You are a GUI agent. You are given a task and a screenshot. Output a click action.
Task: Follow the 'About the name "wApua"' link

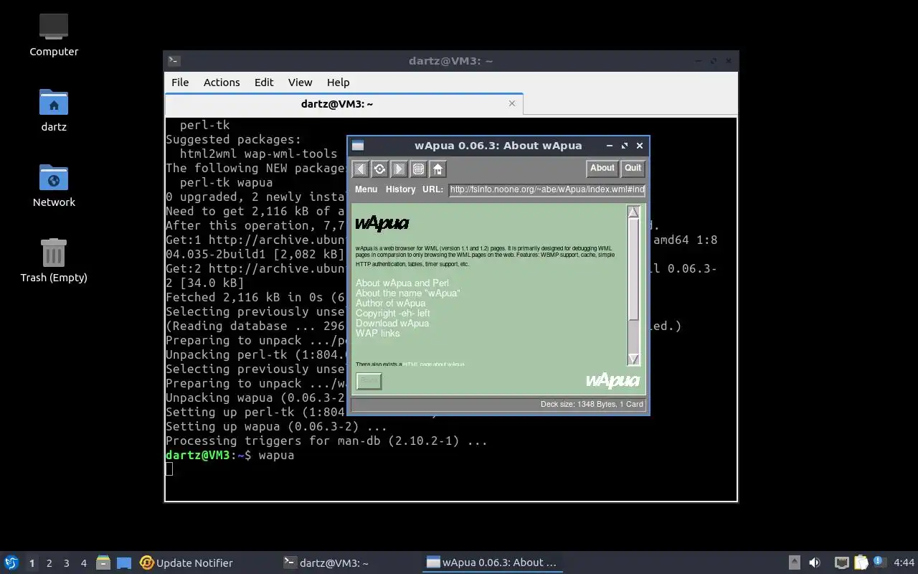coord(407,293)
